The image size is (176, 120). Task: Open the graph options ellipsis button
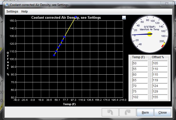(124, 18)
